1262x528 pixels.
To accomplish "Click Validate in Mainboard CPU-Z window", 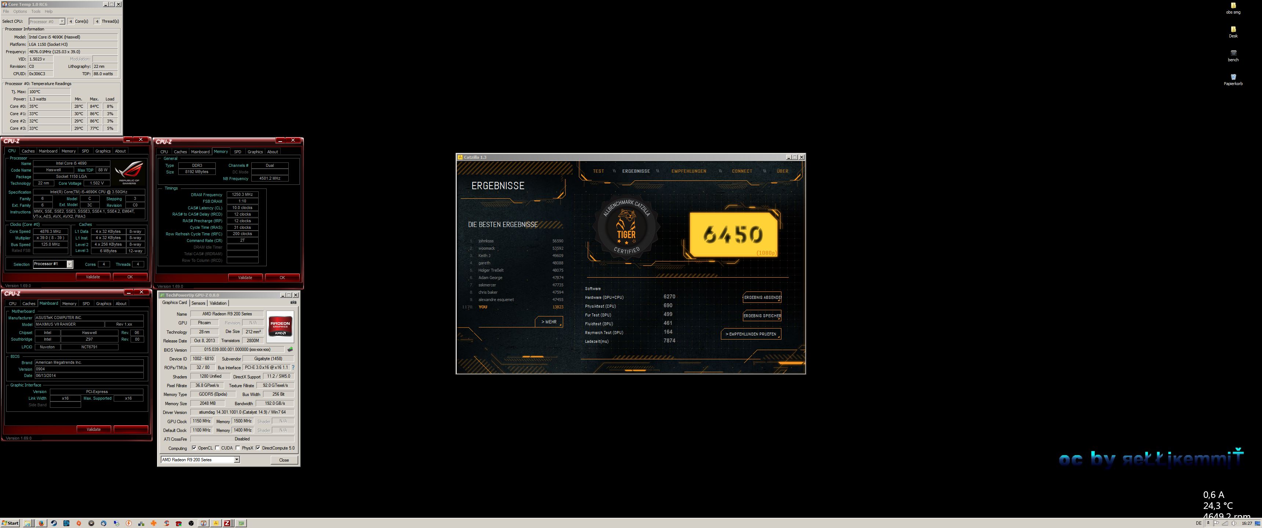I will [94, 429].
